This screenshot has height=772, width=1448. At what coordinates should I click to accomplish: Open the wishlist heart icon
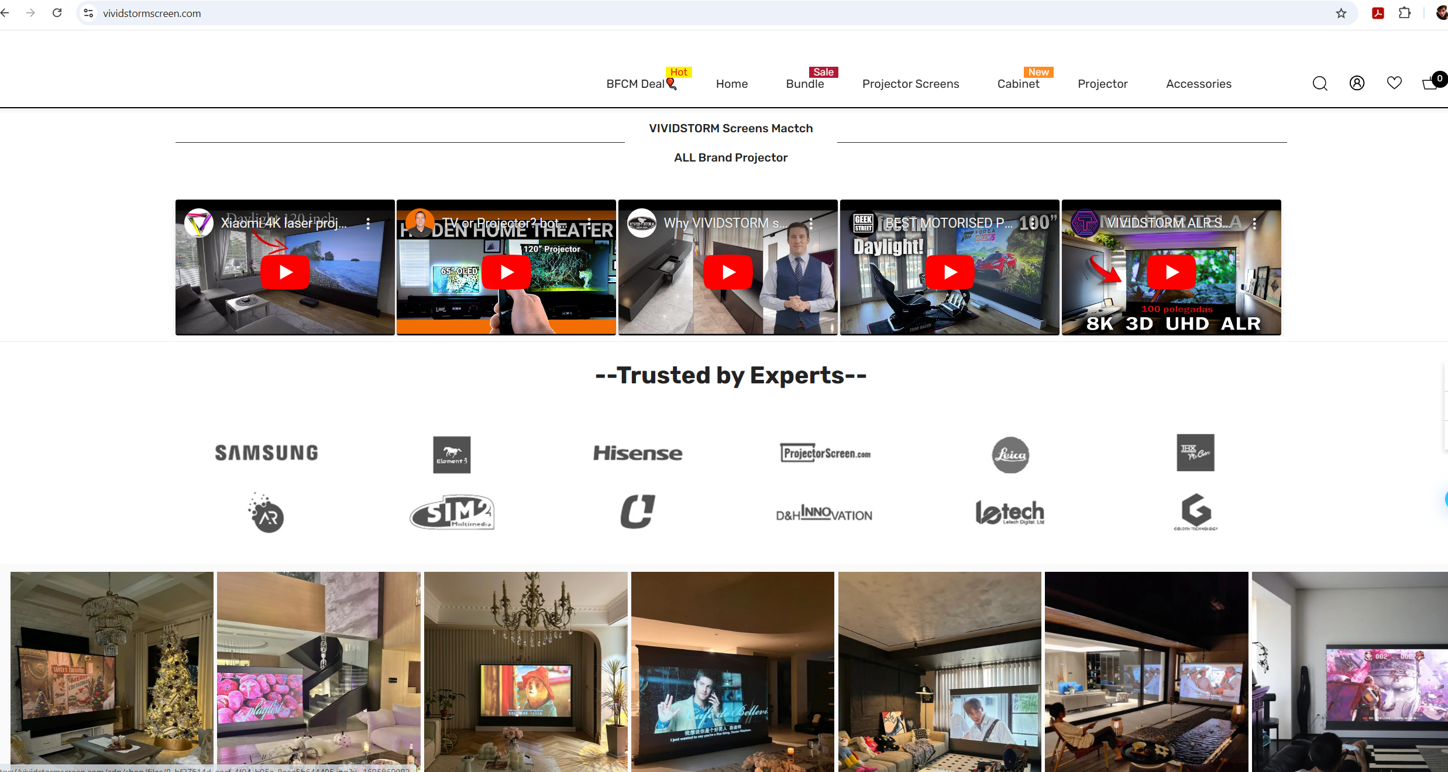[1394, 83]
